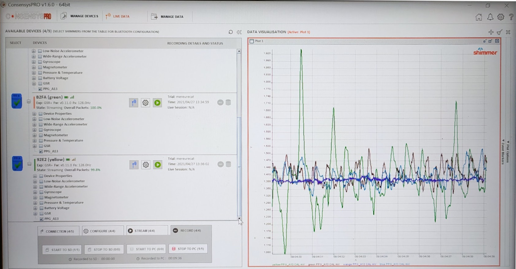
Task: Click the device list vertical scrollbar
Action: pyautogui.click(x=239, y=138)
